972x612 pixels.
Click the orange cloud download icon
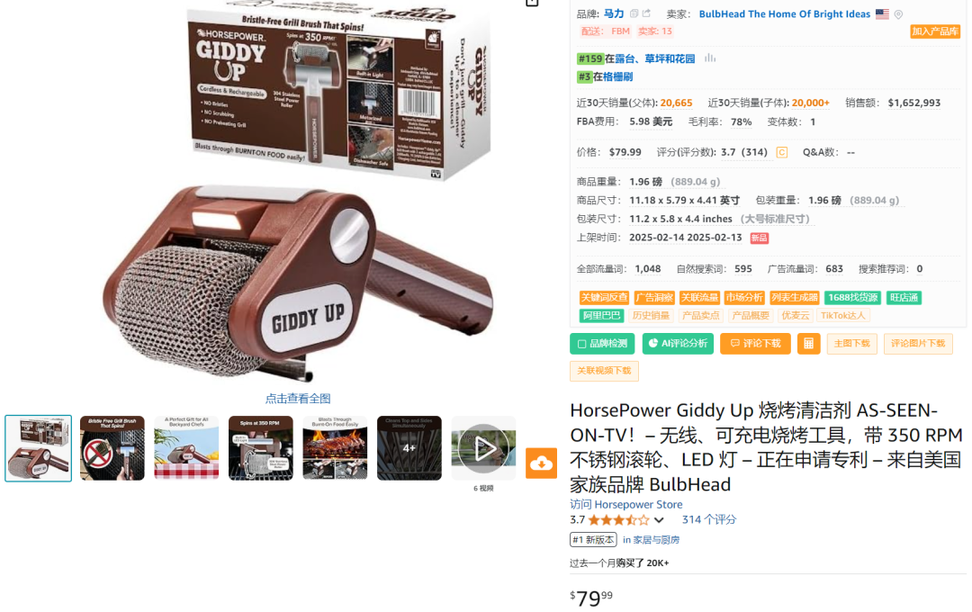click(541, 463)
